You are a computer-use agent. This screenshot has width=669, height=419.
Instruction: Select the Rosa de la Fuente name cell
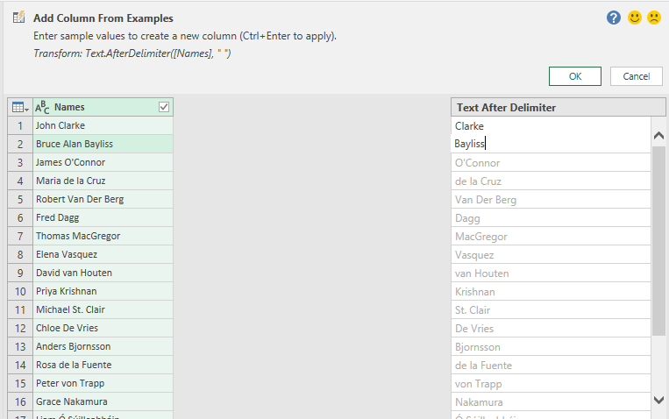click(x=103, y=365)
